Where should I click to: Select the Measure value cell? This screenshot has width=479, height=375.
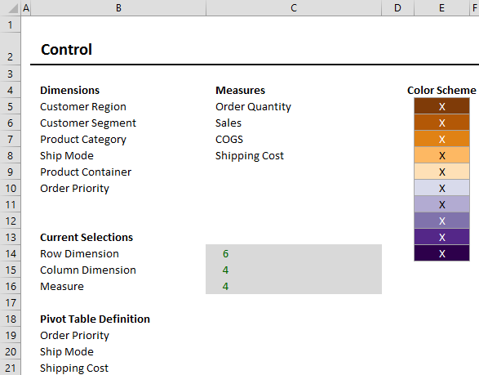tap(294, 286)
